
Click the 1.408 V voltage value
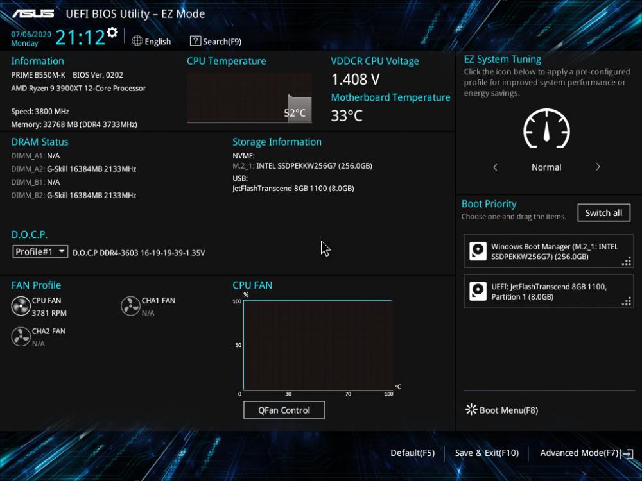point(356,80)
